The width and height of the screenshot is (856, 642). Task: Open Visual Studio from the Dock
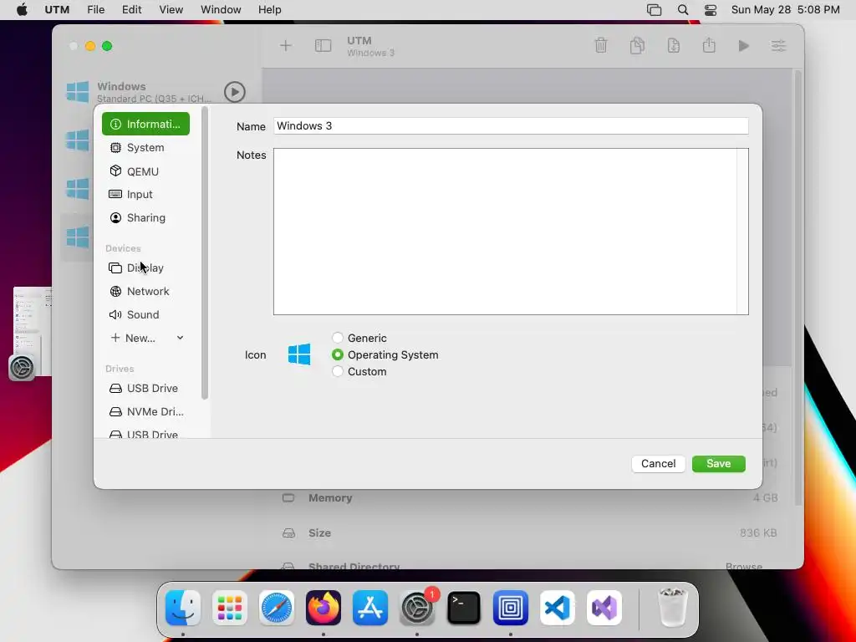(x=604, y=608)
